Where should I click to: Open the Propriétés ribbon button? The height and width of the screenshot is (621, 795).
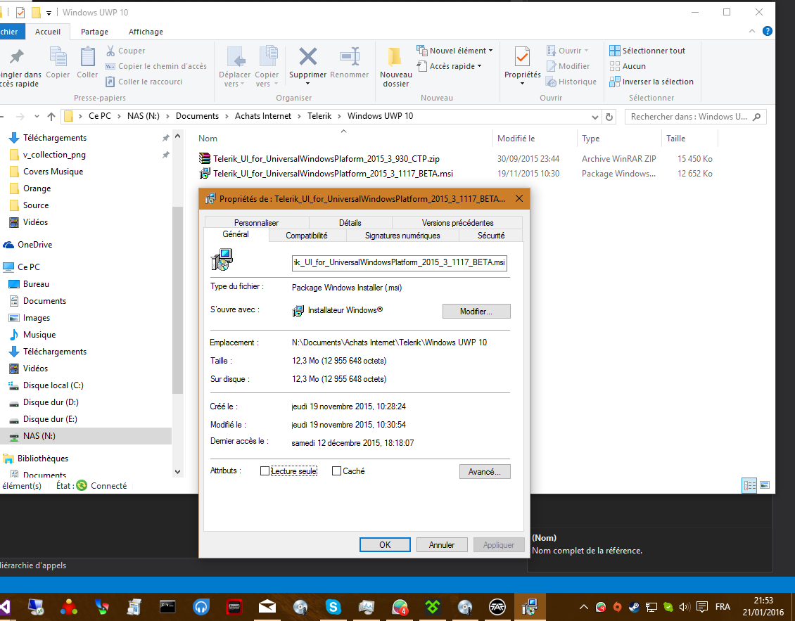click(x=522, y=65)
